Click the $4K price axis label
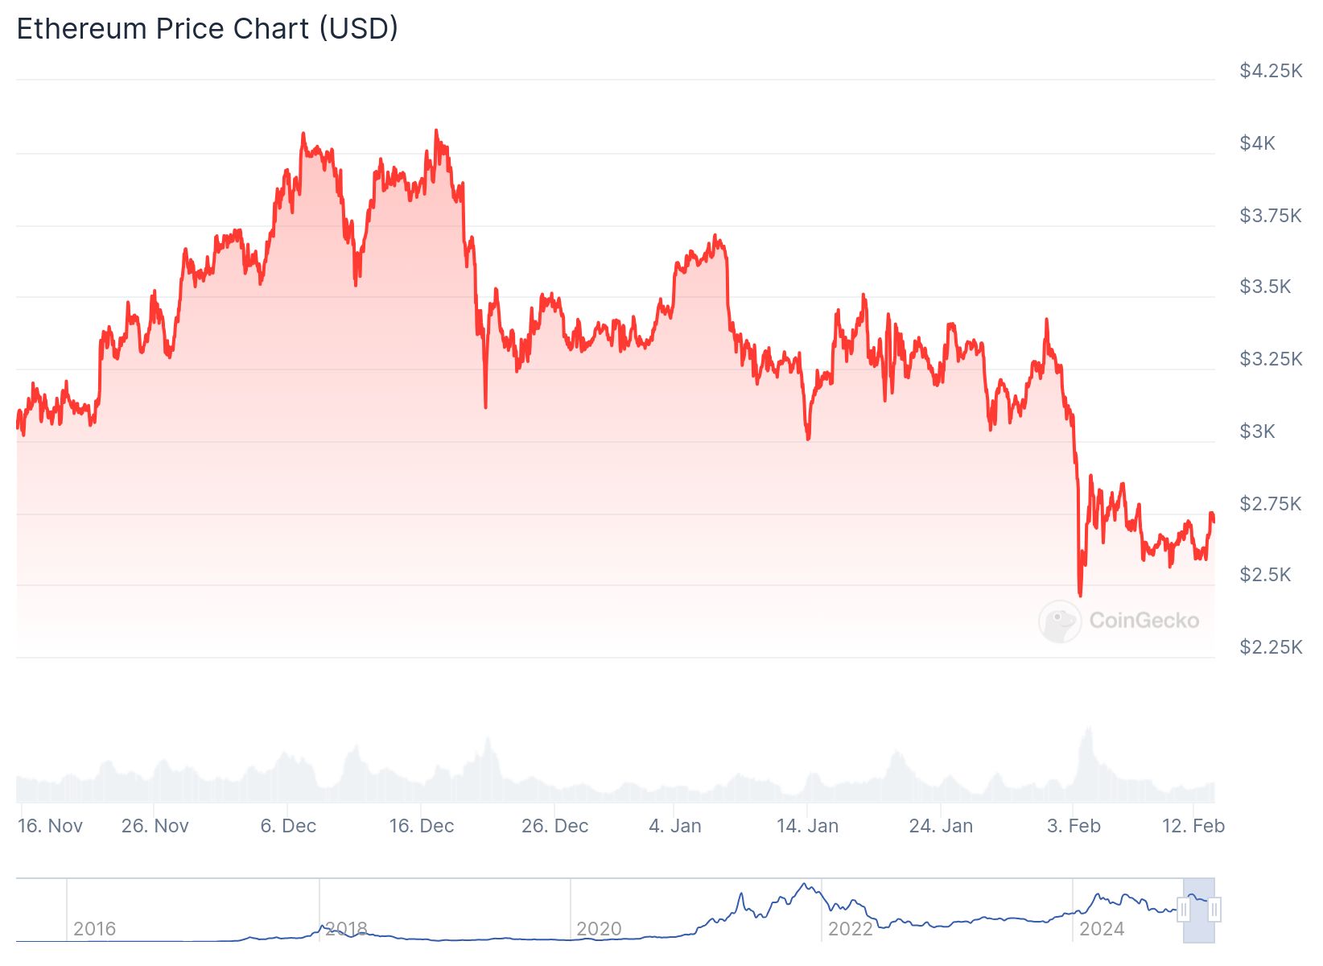The image size is (1323, 966). point(1257,143)
